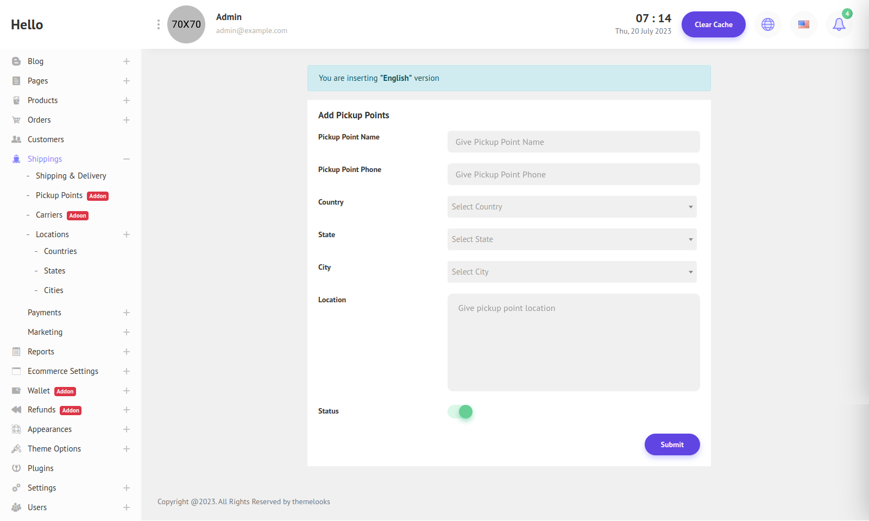Open the Select Country dropdown
This screenshot has height=521, width=869.
coord(571,207)
